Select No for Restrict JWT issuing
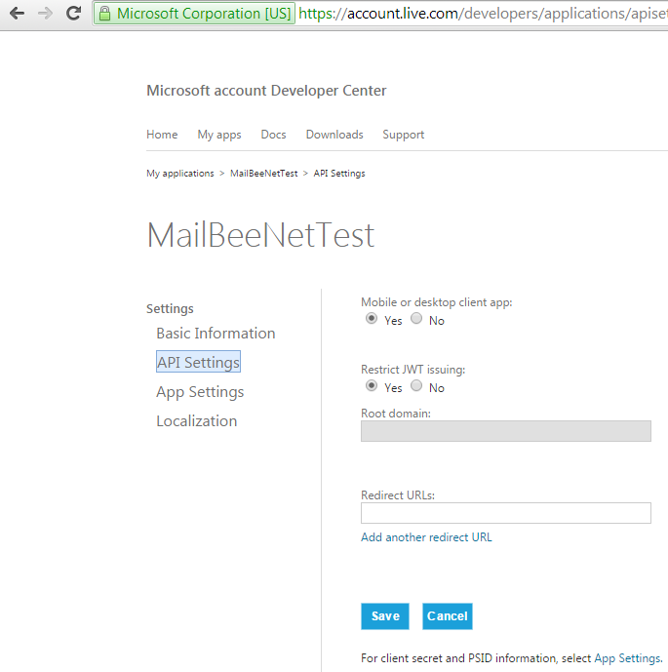Image resolution: width=668 pixels, height=672 pixels. pyautogui.click(x=416, y=385)
